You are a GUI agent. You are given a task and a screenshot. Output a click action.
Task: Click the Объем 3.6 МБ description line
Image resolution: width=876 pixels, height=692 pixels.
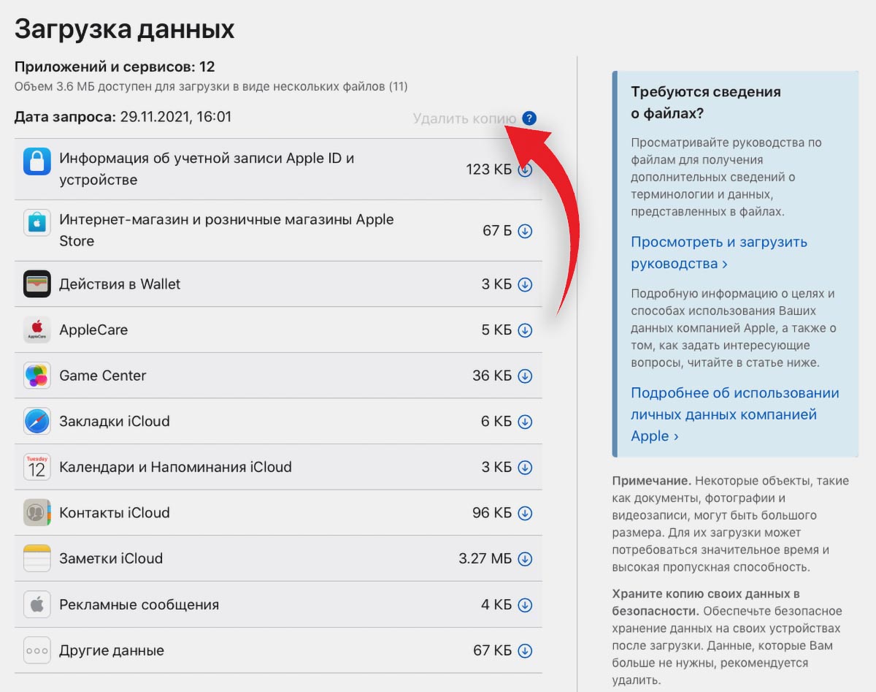pos(211,87)
